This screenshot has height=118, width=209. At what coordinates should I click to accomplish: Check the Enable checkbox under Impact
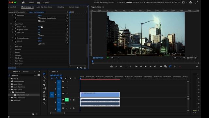tap(39, 44)
